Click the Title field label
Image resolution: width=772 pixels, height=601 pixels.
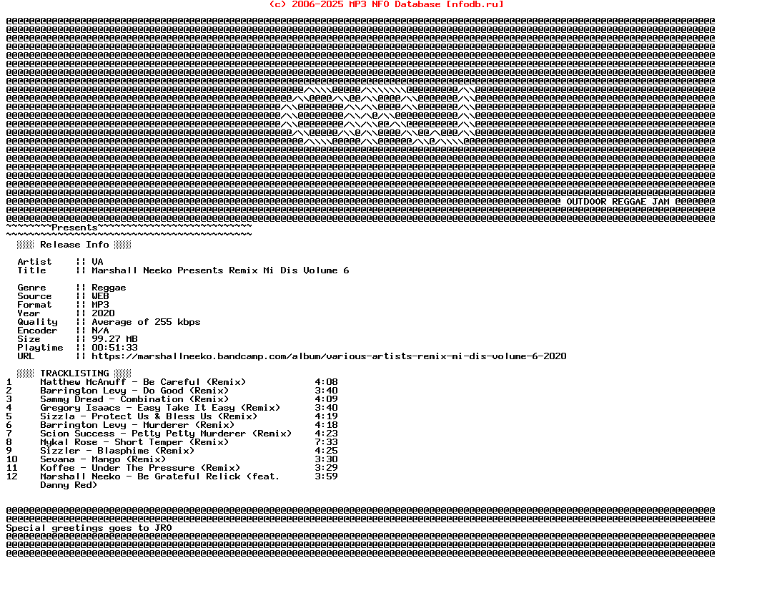coord(31,270)
